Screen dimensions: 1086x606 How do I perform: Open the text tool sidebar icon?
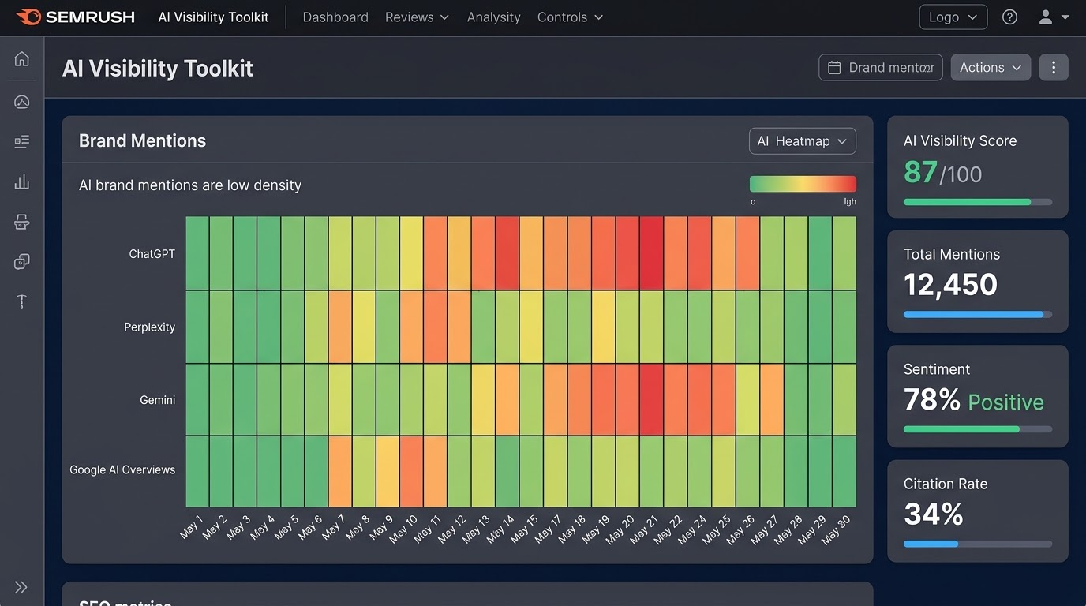pos(22,301)
